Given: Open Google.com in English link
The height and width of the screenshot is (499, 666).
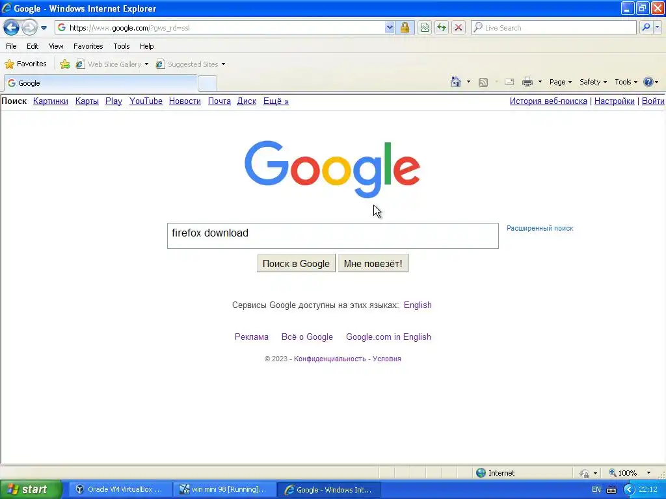Looking at the screenshot, I should click(x=388, y=337).
